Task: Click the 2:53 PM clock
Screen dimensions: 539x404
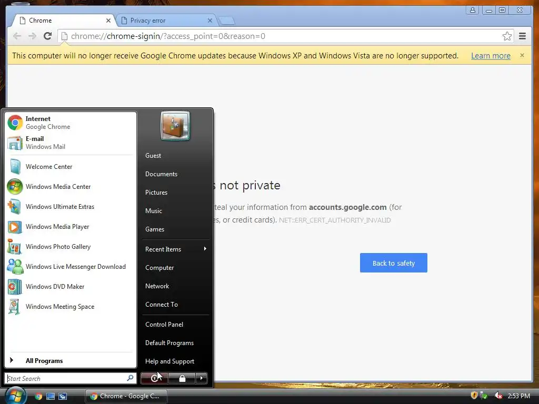Action: pos(518,396)
